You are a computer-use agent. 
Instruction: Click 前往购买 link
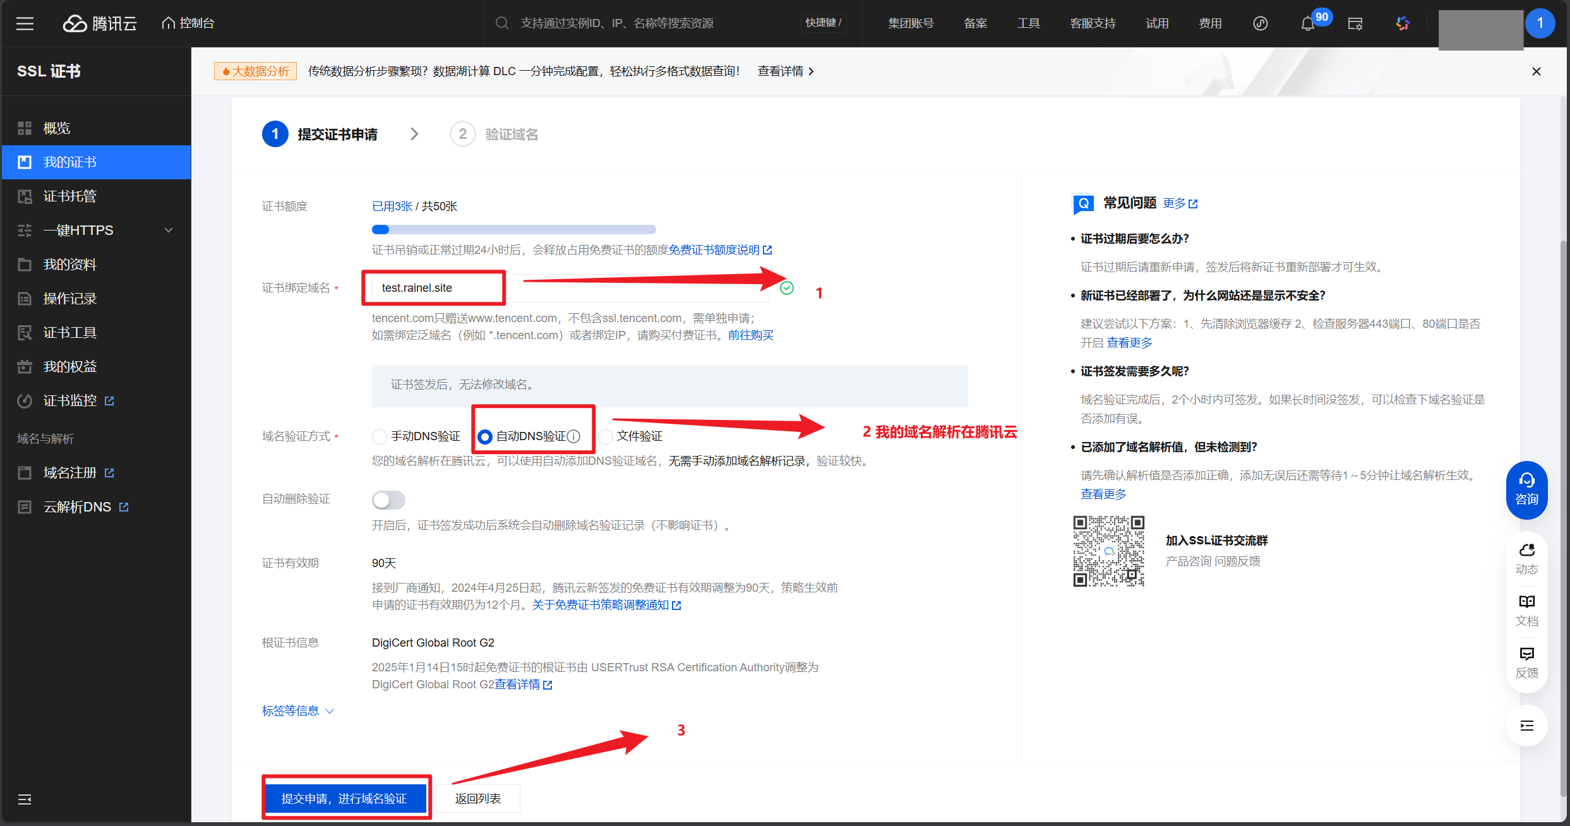(x=751, y=335)
